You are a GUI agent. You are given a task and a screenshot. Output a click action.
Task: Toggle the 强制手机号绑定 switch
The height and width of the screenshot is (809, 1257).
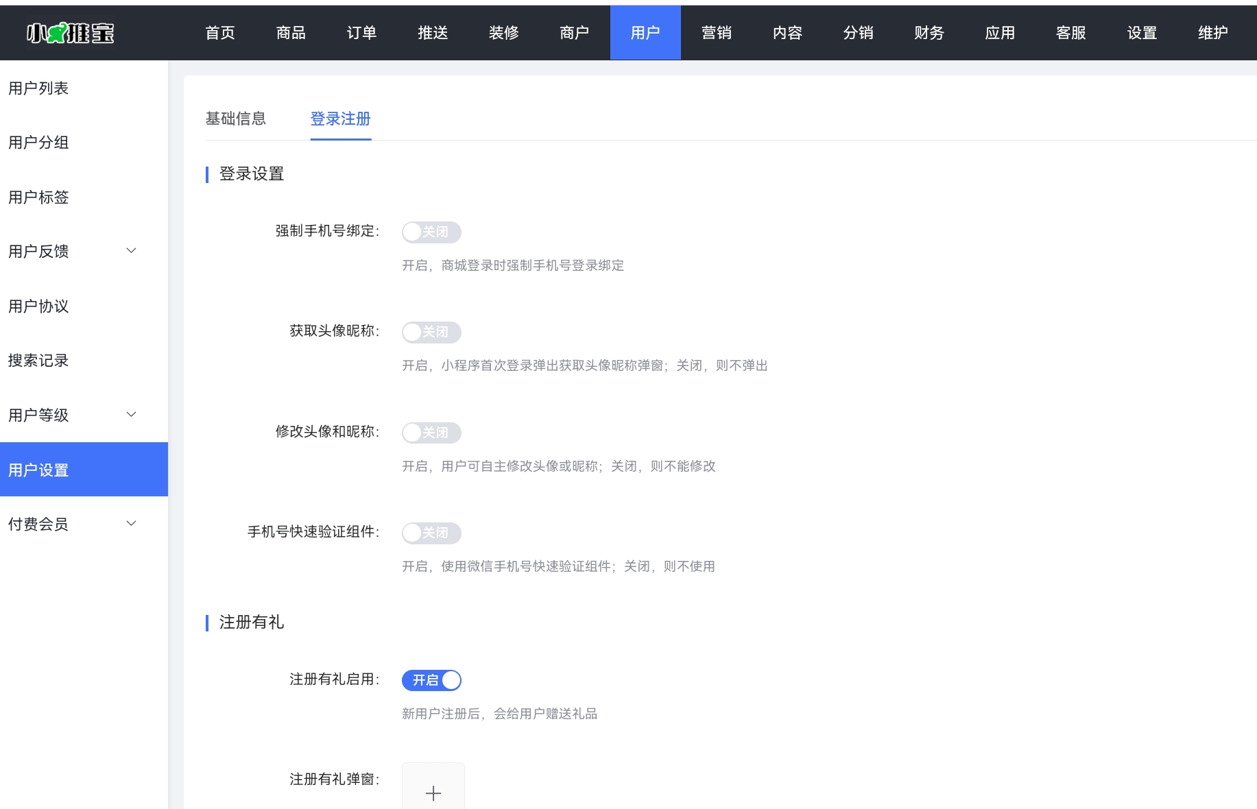pos(431,232)
